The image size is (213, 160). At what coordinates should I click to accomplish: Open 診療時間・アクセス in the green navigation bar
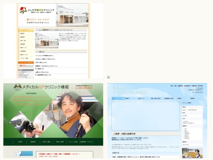pos(86,142)
